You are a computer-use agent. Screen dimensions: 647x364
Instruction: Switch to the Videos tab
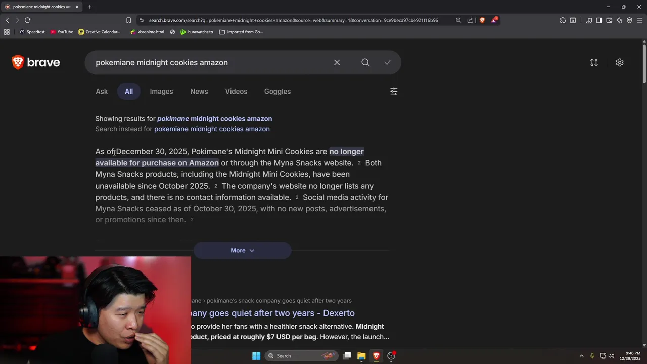click(236, 92)
